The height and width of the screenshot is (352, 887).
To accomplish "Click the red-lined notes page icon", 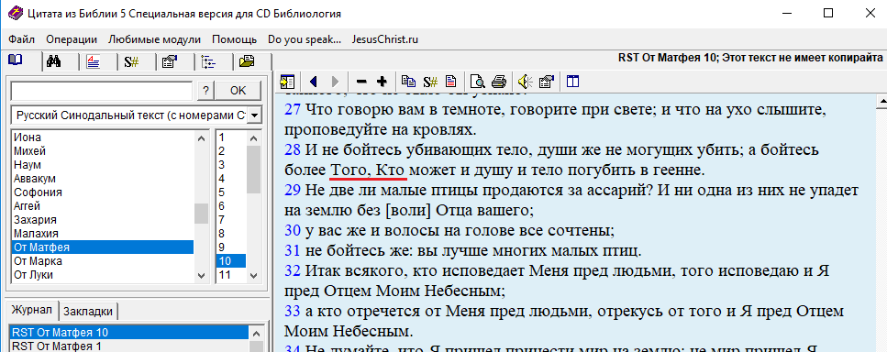I will click(x=451, y=82).
